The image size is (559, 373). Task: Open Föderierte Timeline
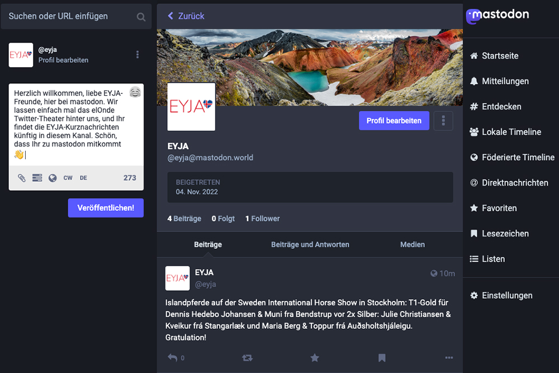coord(512,157)
